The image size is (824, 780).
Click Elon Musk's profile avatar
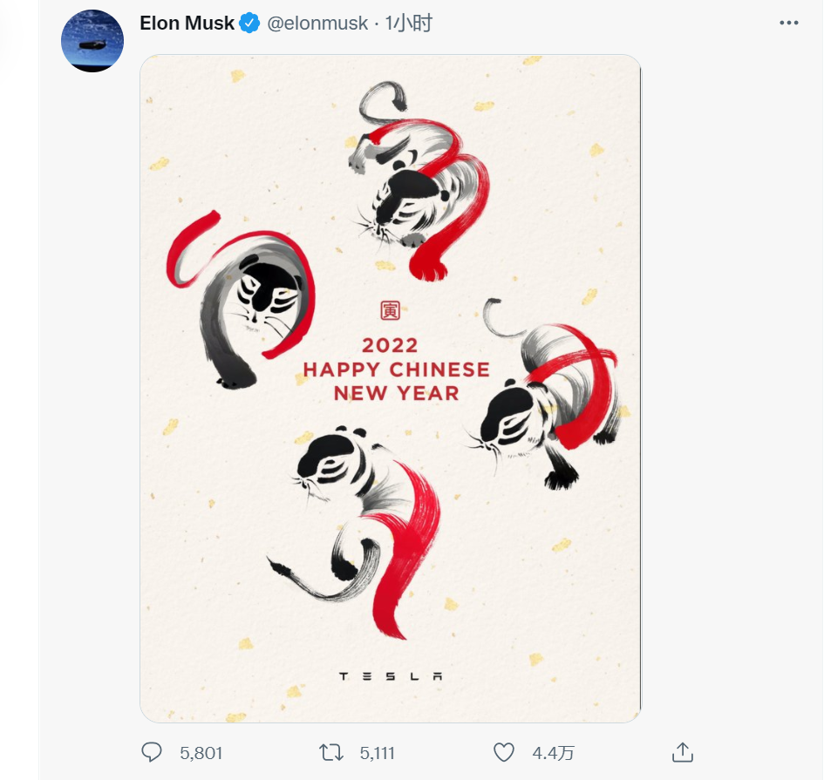point(92,40)
